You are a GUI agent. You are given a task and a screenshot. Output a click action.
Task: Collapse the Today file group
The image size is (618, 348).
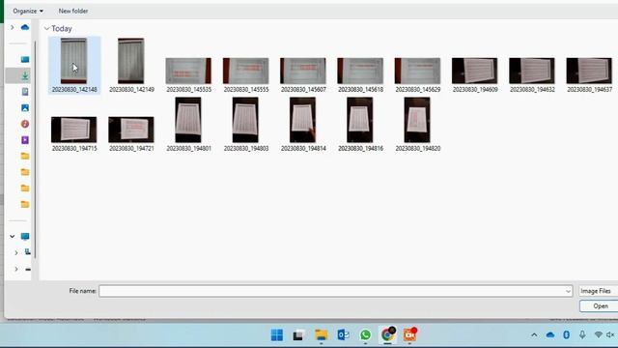(47, 28)
